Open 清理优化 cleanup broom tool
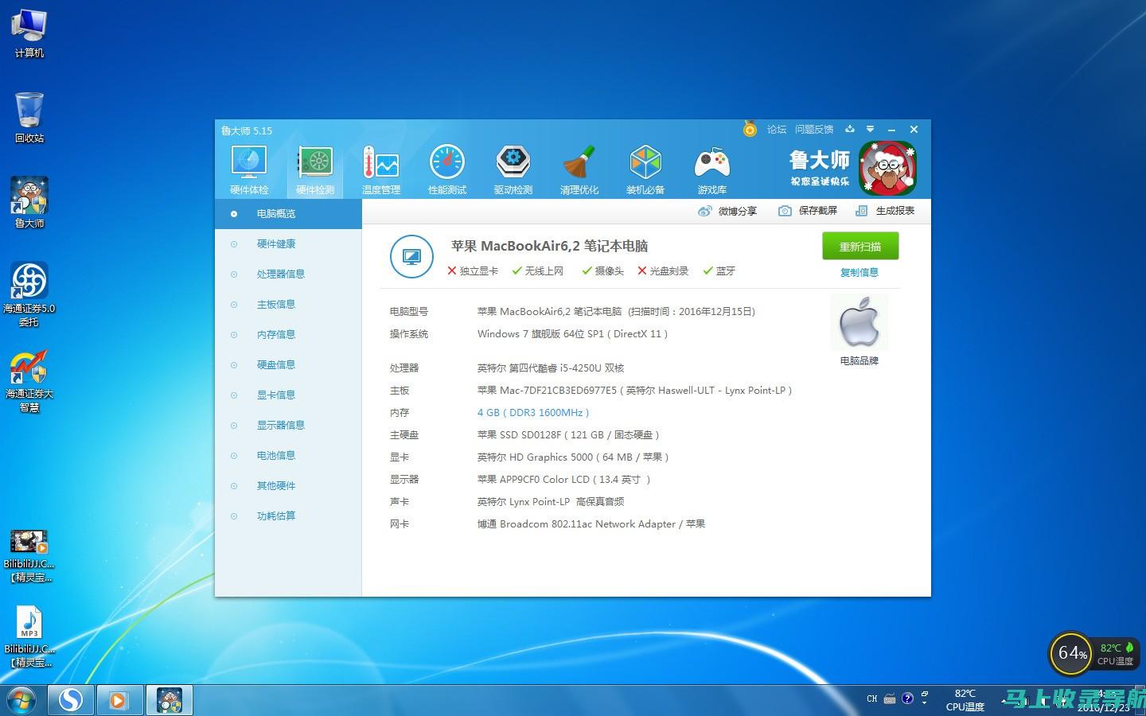The image size is (1146, 716). 579,169
